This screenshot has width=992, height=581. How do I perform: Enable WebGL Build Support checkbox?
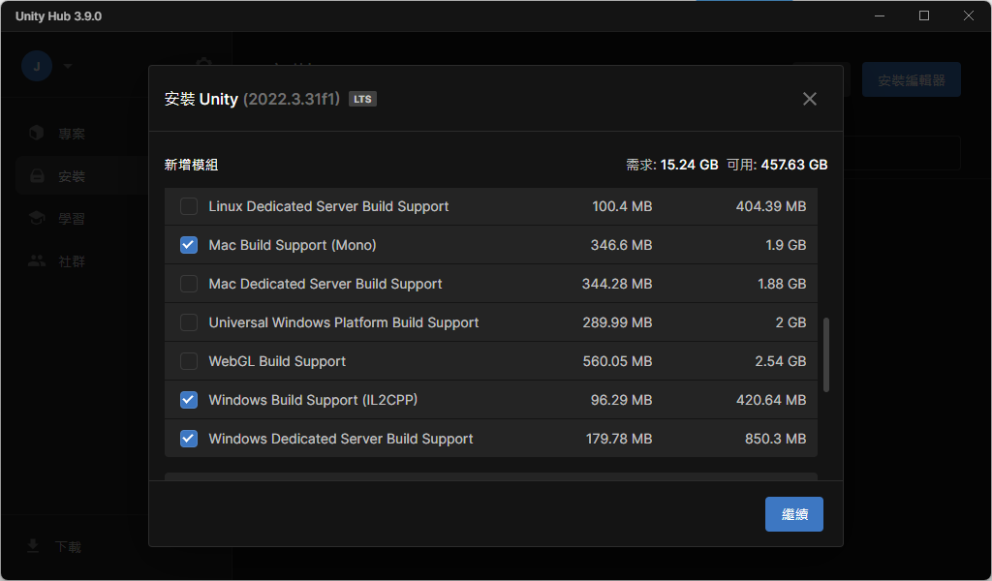[189, 361]
